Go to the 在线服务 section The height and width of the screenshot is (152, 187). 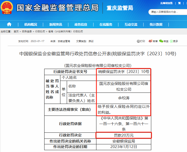pos(106,24)
